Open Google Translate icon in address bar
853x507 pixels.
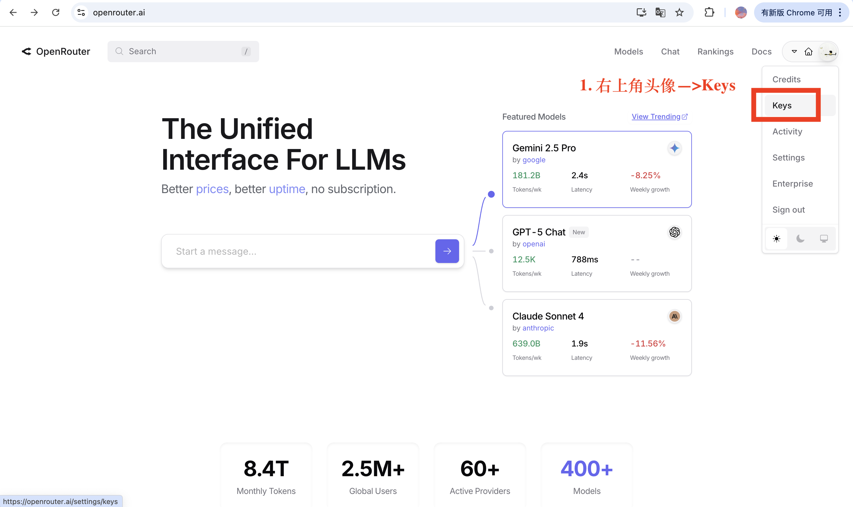[x=660, y=13]
